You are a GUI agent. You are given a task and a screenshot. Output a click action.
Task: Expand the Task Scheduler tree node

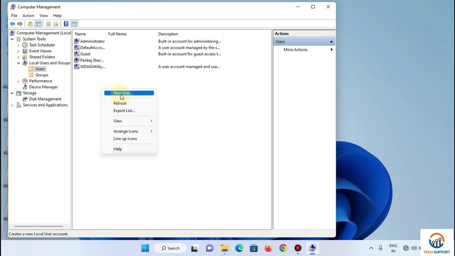[18, 45]
